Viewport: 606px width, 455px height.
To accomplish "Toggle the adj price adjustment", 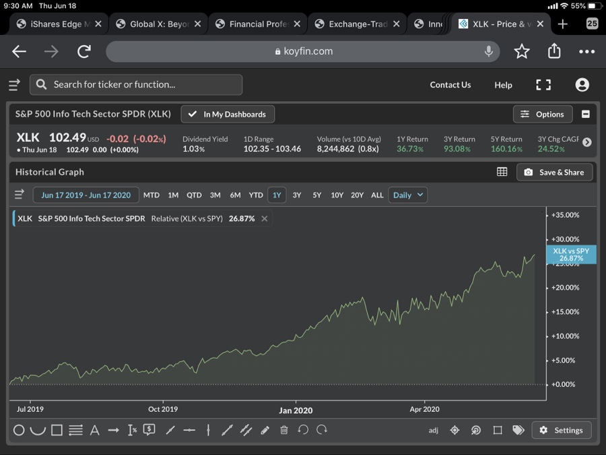I will [433, 430].
